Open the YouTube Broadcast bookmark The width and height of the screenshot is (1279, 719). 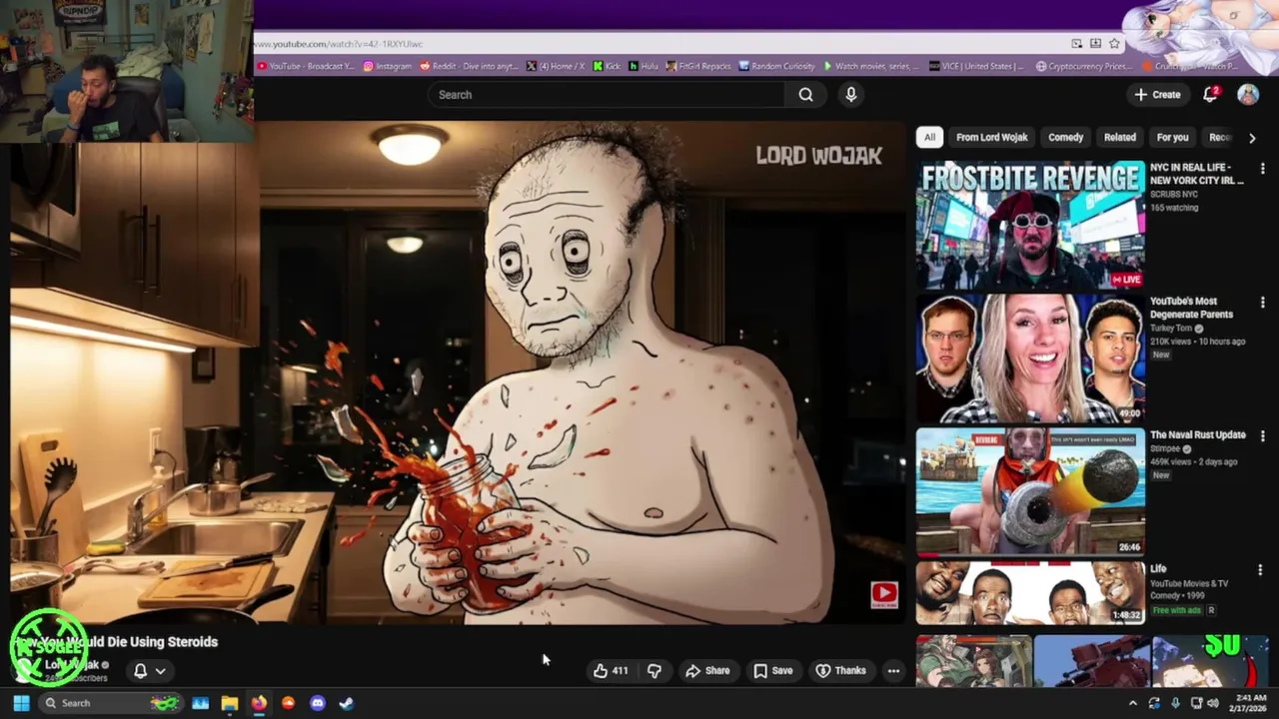[x=305, y=66]
